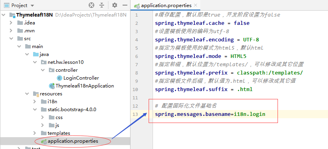Click the js folder icon
Screen dimensions: 328x149
(x=52, y=125)
